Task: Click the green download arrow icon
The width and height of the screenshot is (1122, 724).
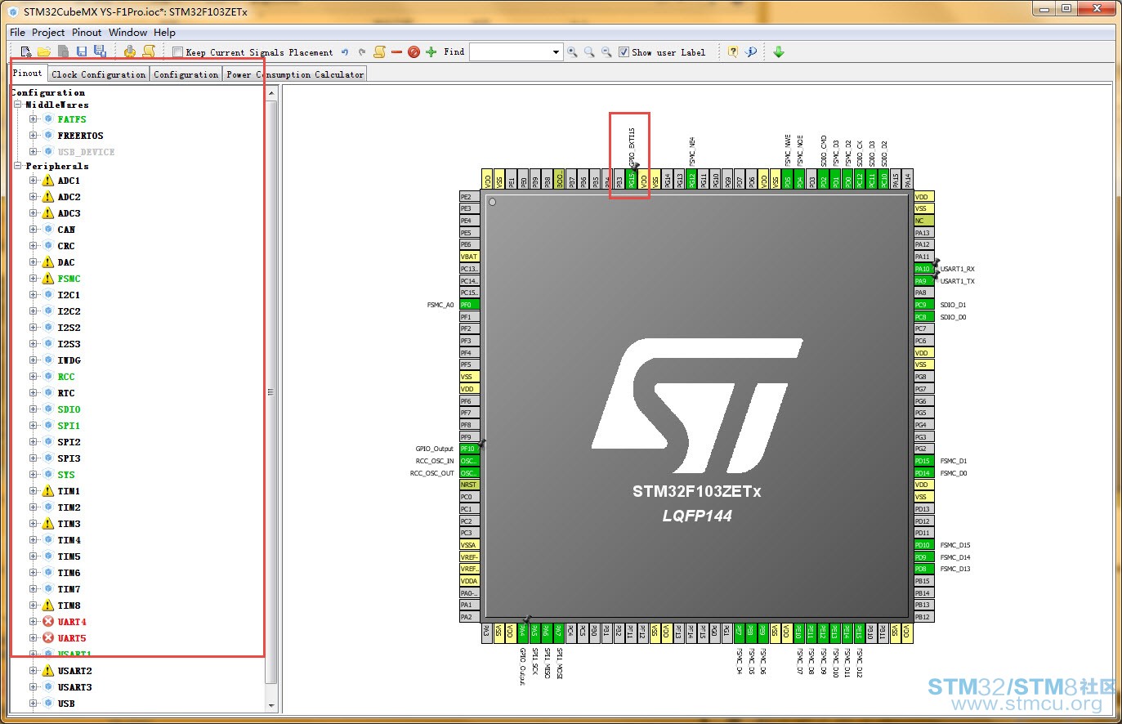Action: click(779, 51)
